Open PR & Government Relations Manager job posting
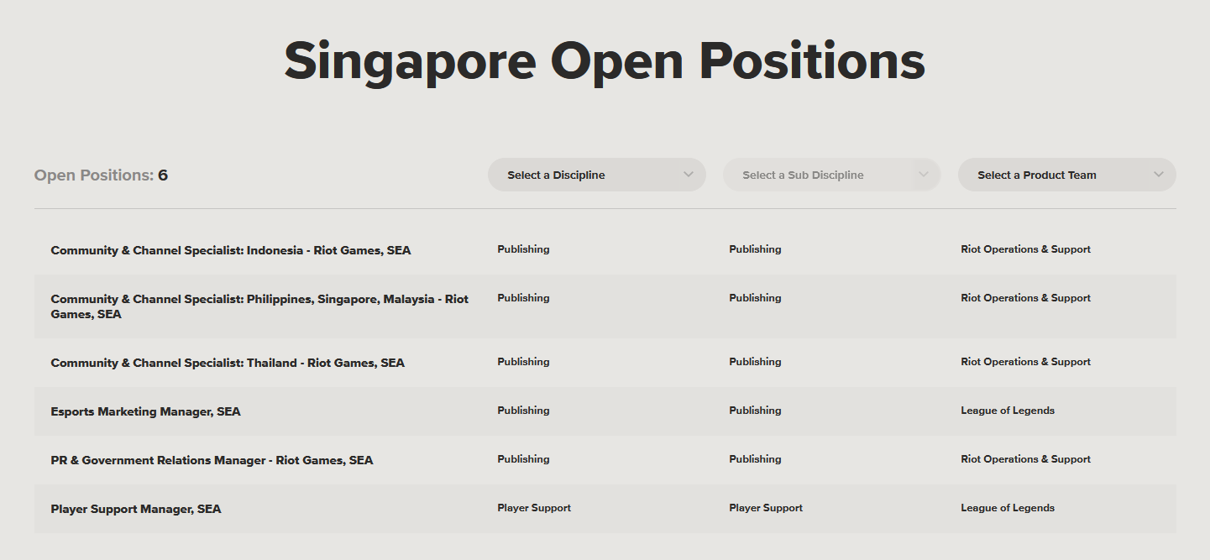Image resolution: width=1210 pixels, height=560 pixels. (x=212, y=460)
